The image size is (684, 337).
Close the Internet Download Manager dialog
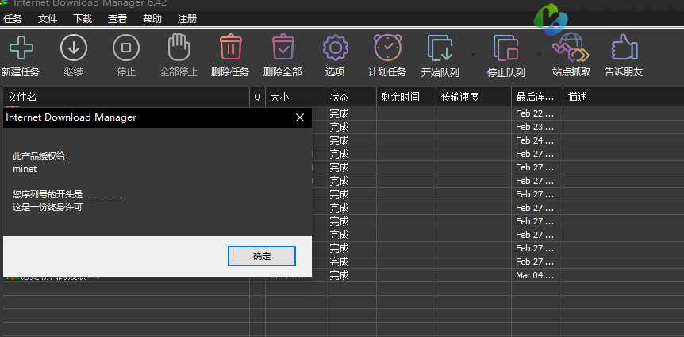[300, 117]
